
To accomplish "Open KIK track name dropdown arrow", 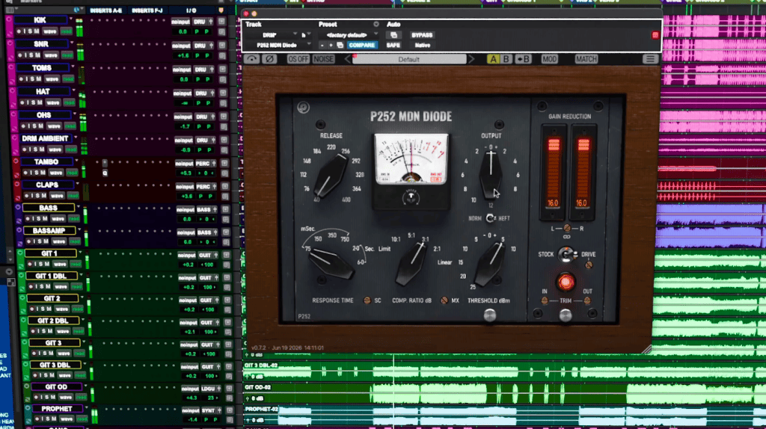I will [71, 19].
